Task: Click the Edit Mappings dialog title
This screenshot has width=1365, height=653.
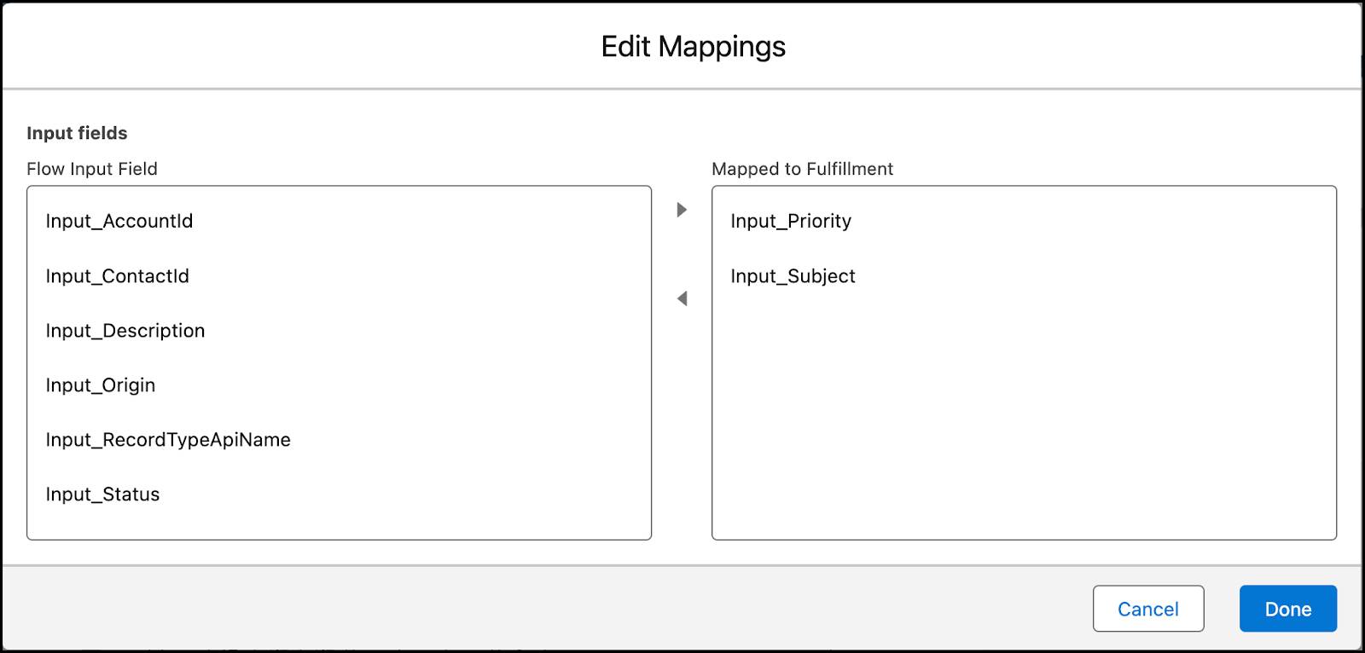Action: [694, 47]
